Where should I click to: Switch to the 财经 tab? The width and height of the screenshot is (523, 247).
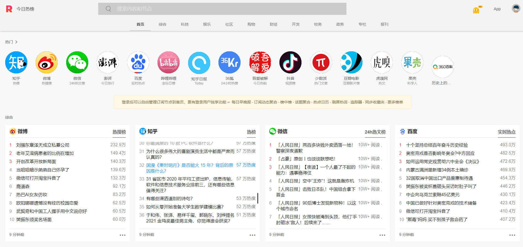coord(274,24)
